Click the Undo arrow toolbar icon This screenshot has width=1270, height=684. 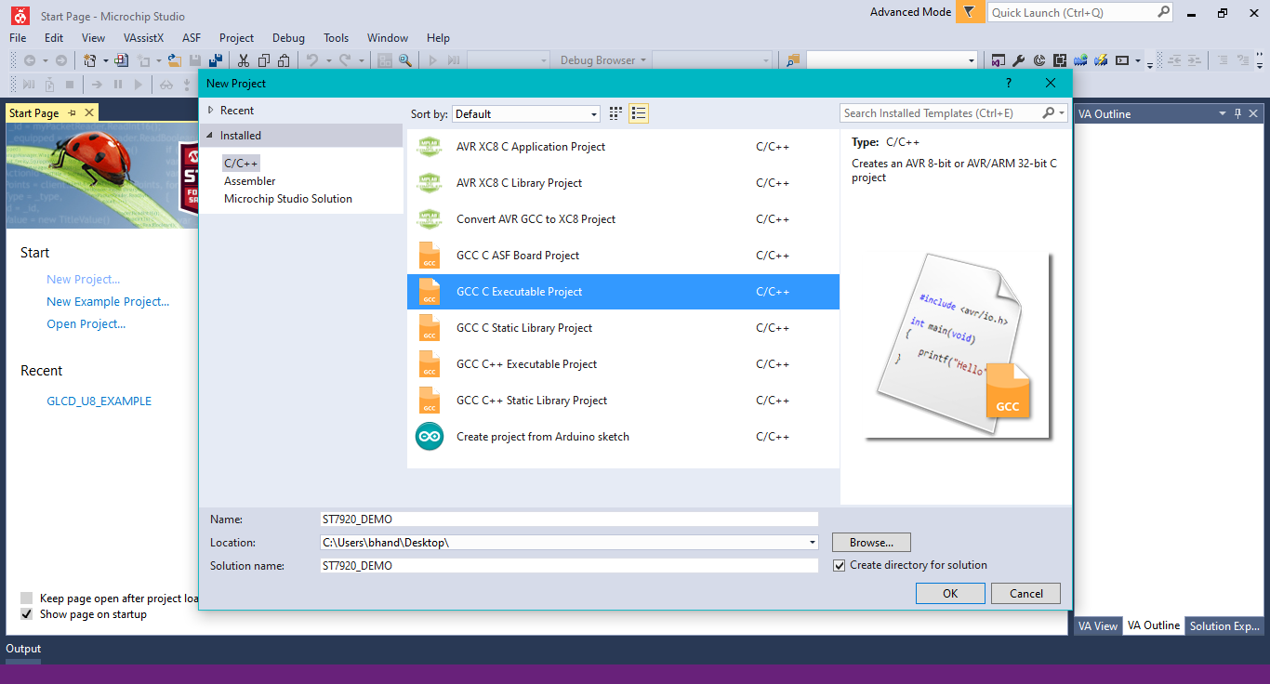coord(312,60)
